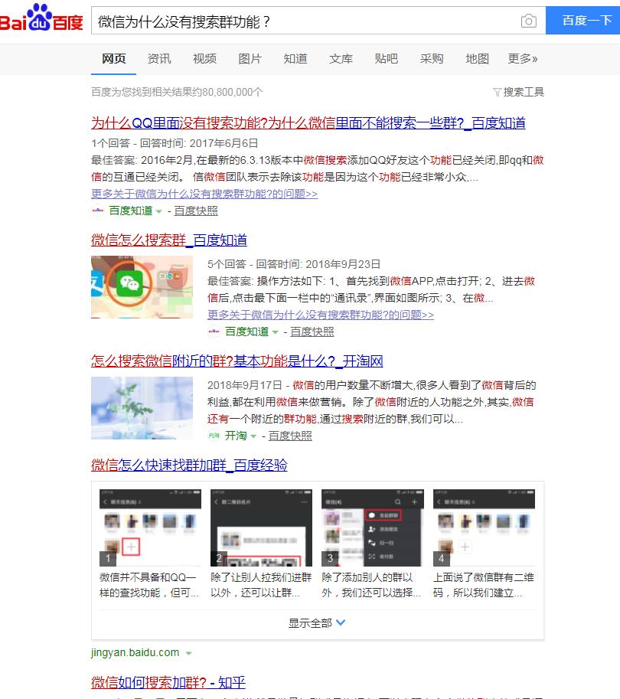This screenshot has height=699, width=620.
Task: Switch to the 视频 tab
Action: coord(204,57)
